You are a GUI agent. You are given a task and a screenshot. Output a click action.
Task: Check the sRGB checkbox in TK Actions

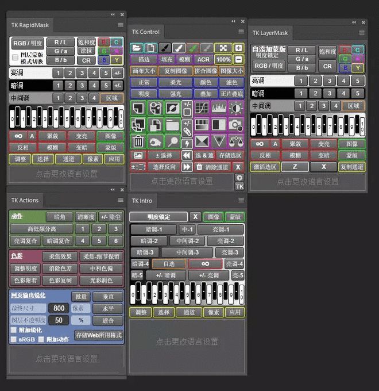tap(14, 339)
